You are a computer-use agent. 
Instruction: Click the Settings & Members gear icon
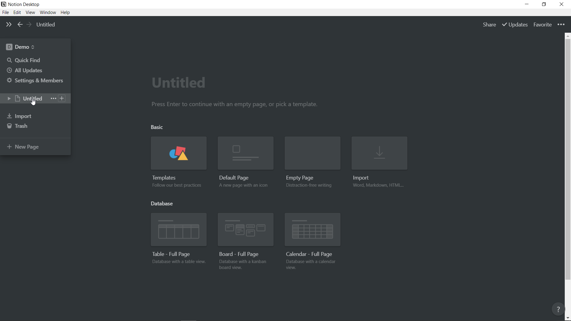tap(10, 81)
